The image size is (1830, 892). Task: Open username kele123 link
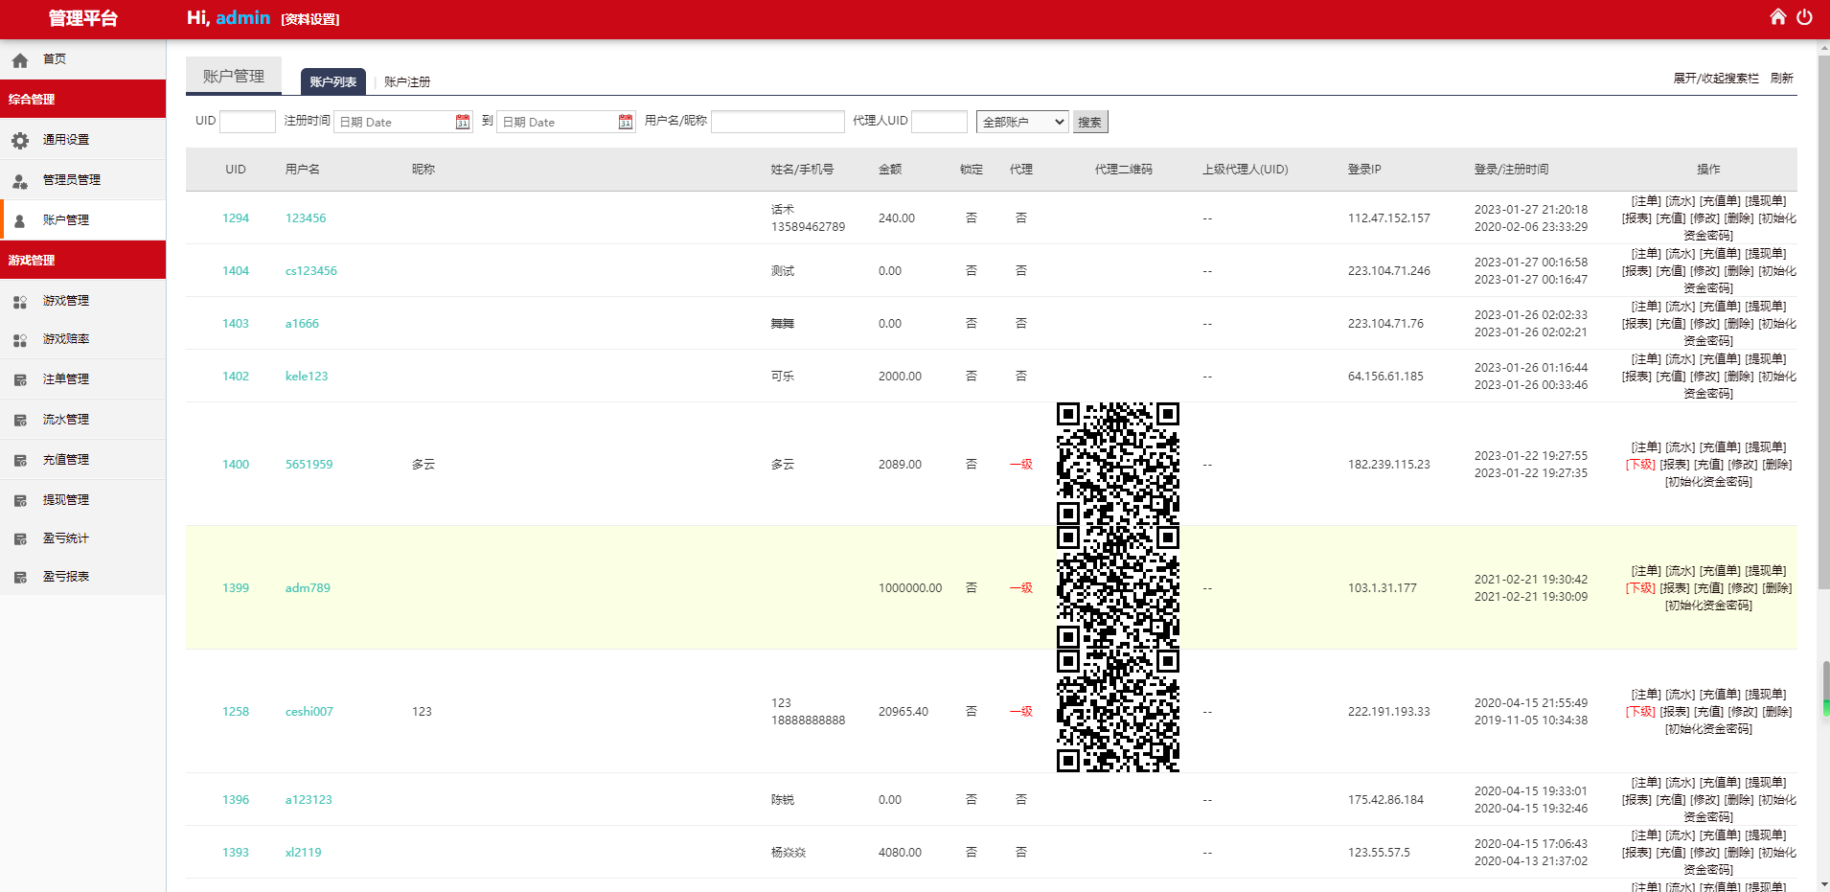click(x=307, y=377)
